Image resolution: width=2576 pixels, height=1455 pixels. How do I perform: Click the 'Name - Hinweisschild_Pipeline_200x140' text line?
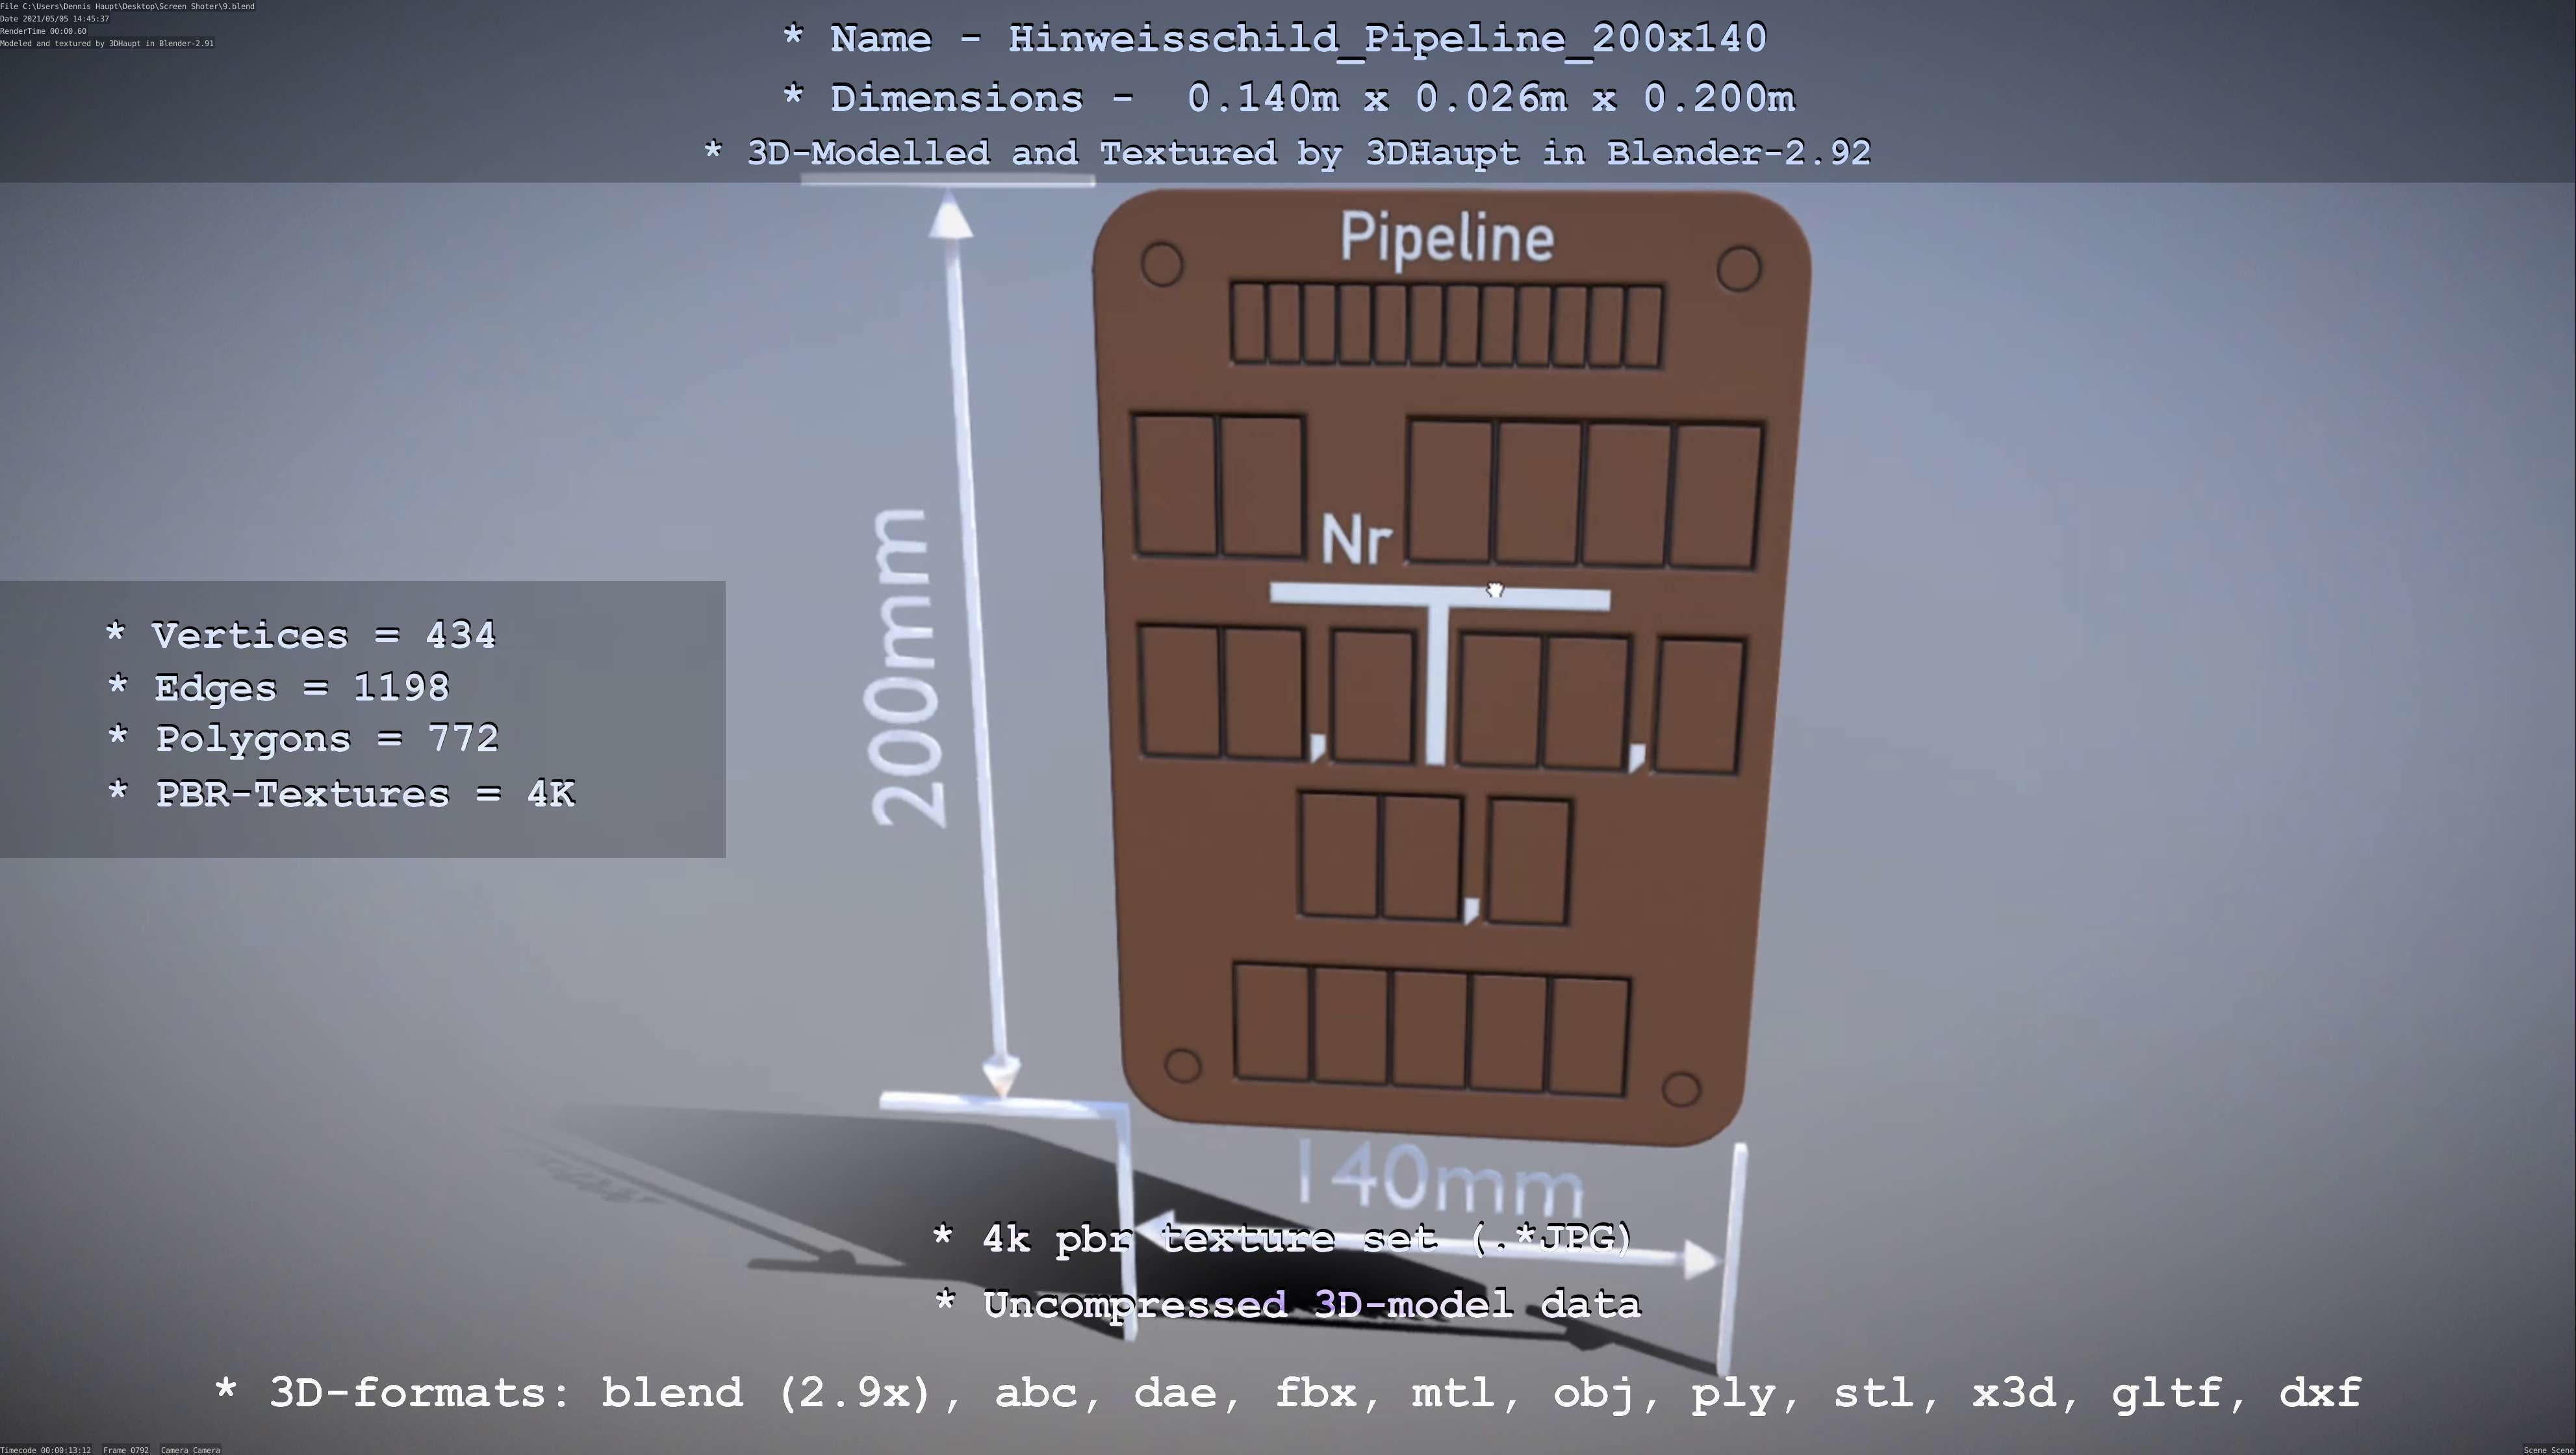[1275, 39]
